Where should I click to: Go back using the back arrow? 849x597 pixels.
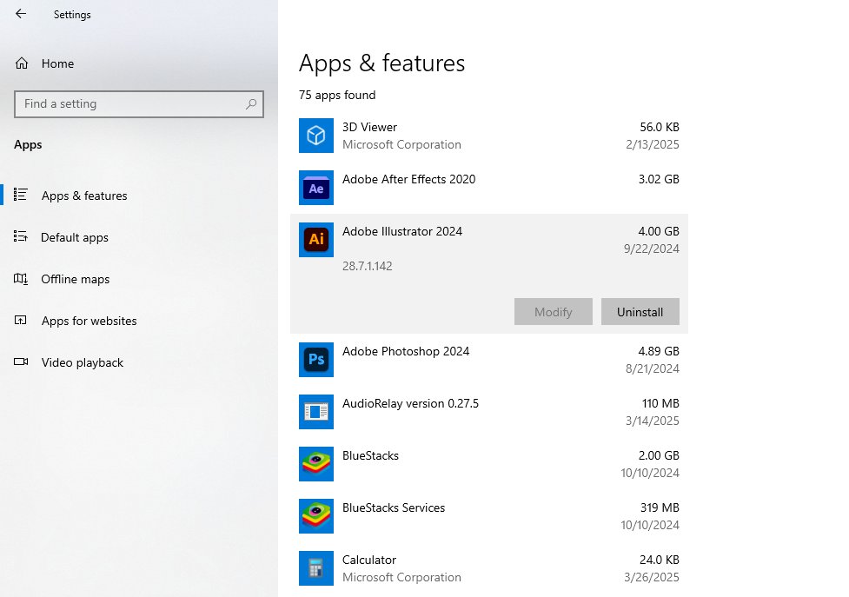[21, 14]
